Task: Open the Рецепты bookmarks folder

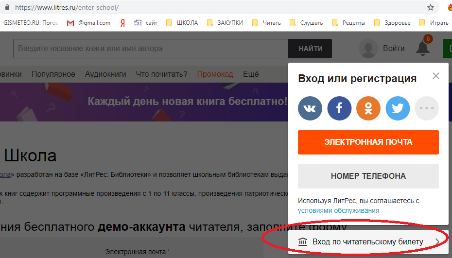Action: coord(348,23)
